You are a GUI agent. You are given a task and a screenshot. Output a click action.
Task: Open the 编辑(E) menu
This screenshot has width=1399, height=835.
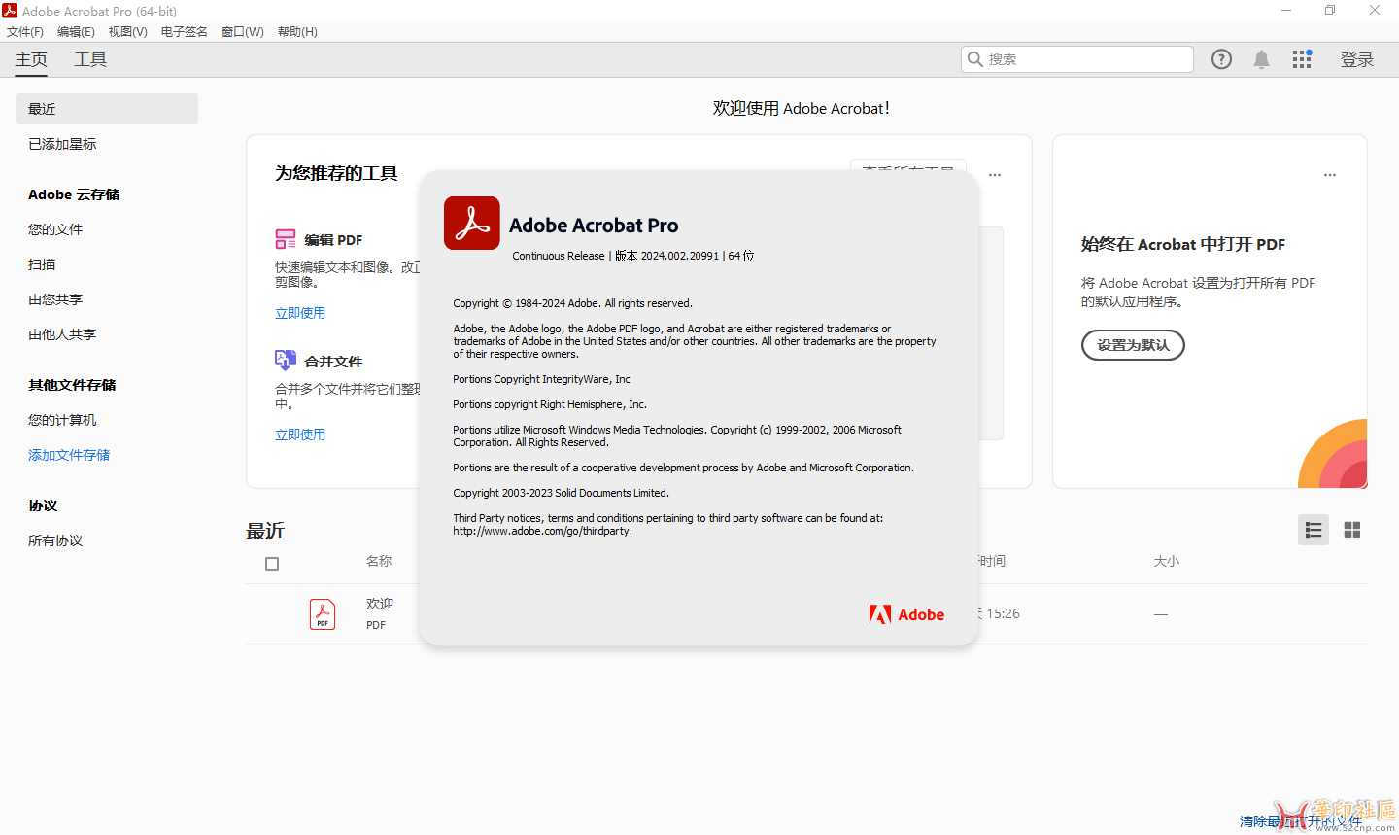point(77,32)
